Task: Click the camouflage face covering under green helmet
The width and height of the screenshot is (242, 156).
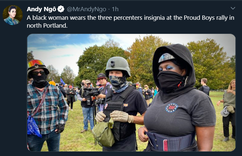Action: 118,83
